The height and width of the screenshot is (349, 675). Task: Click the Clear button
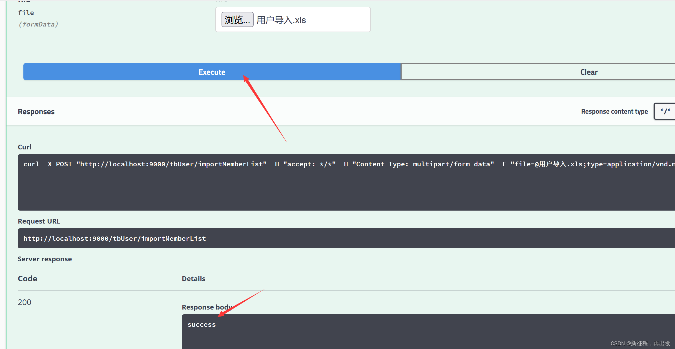(x=538, y=72)
